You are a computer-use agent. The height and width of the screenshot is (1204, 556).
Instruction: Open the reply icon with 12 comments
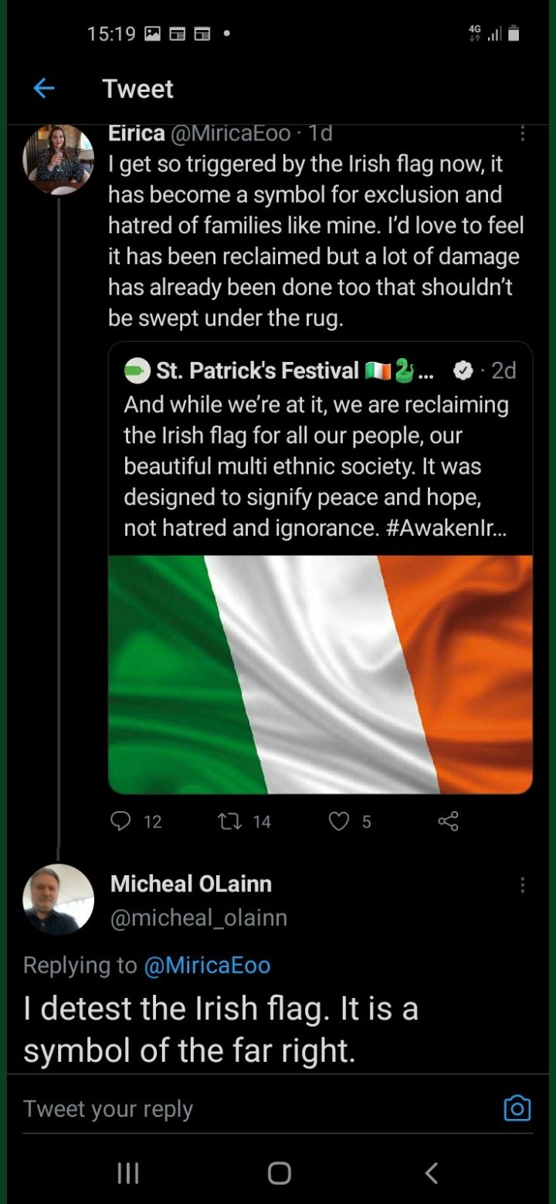(x=120, y=821)
